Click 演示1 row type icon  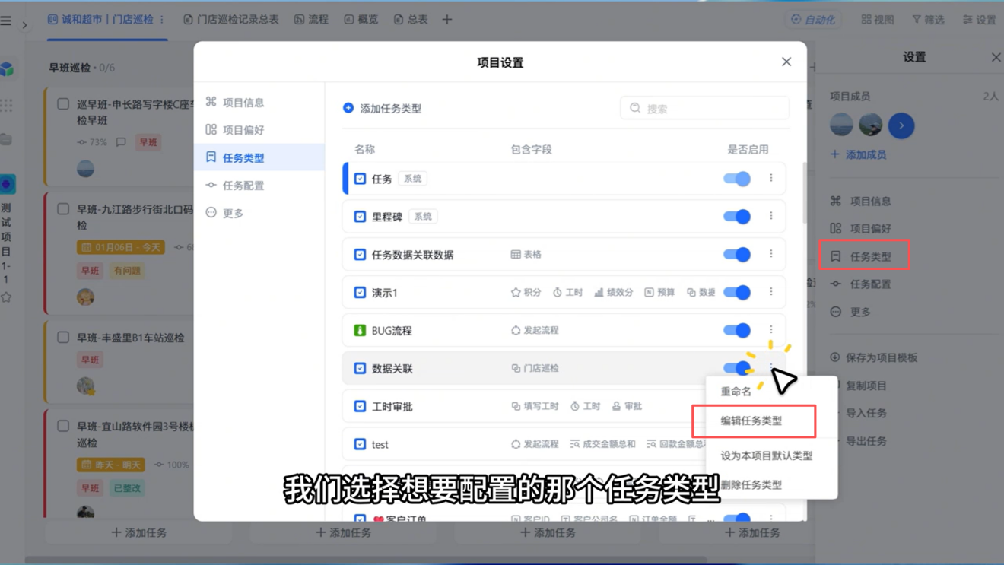360,293
